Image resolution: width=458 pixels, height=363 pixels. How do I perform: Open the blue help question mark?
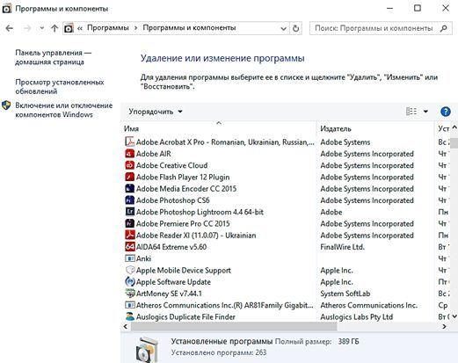(x=446, y=112)
